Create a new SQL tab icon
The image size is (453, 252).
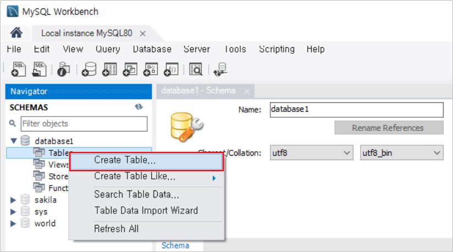pyautogui.click(x=19, y=69)
